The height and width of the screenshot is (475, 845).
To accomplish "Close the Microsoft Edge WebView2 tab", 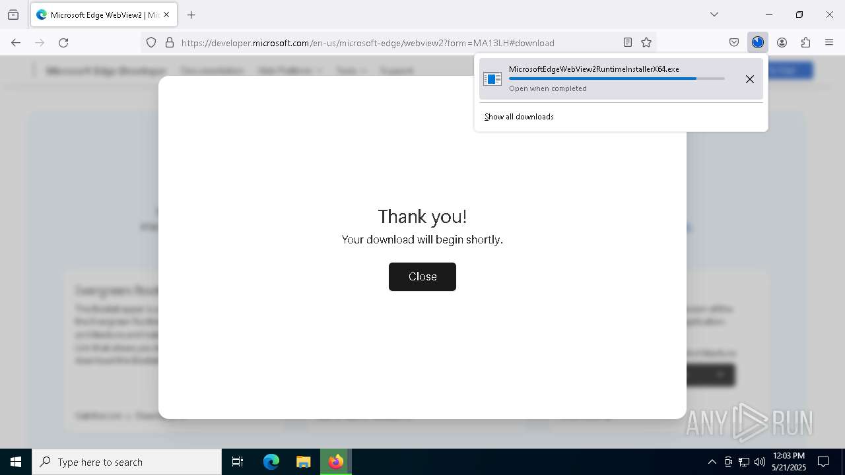I will (167, 15).
